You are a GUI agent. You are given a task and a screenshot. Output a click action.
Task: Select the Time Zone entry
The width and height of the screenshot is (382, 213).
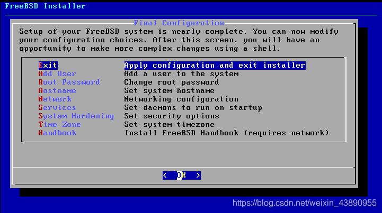(59, 125)
